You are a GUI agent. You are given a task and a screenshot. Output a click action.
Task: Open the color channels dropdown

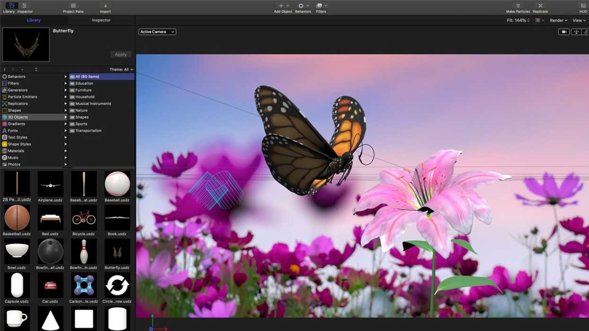pos(540,20)
